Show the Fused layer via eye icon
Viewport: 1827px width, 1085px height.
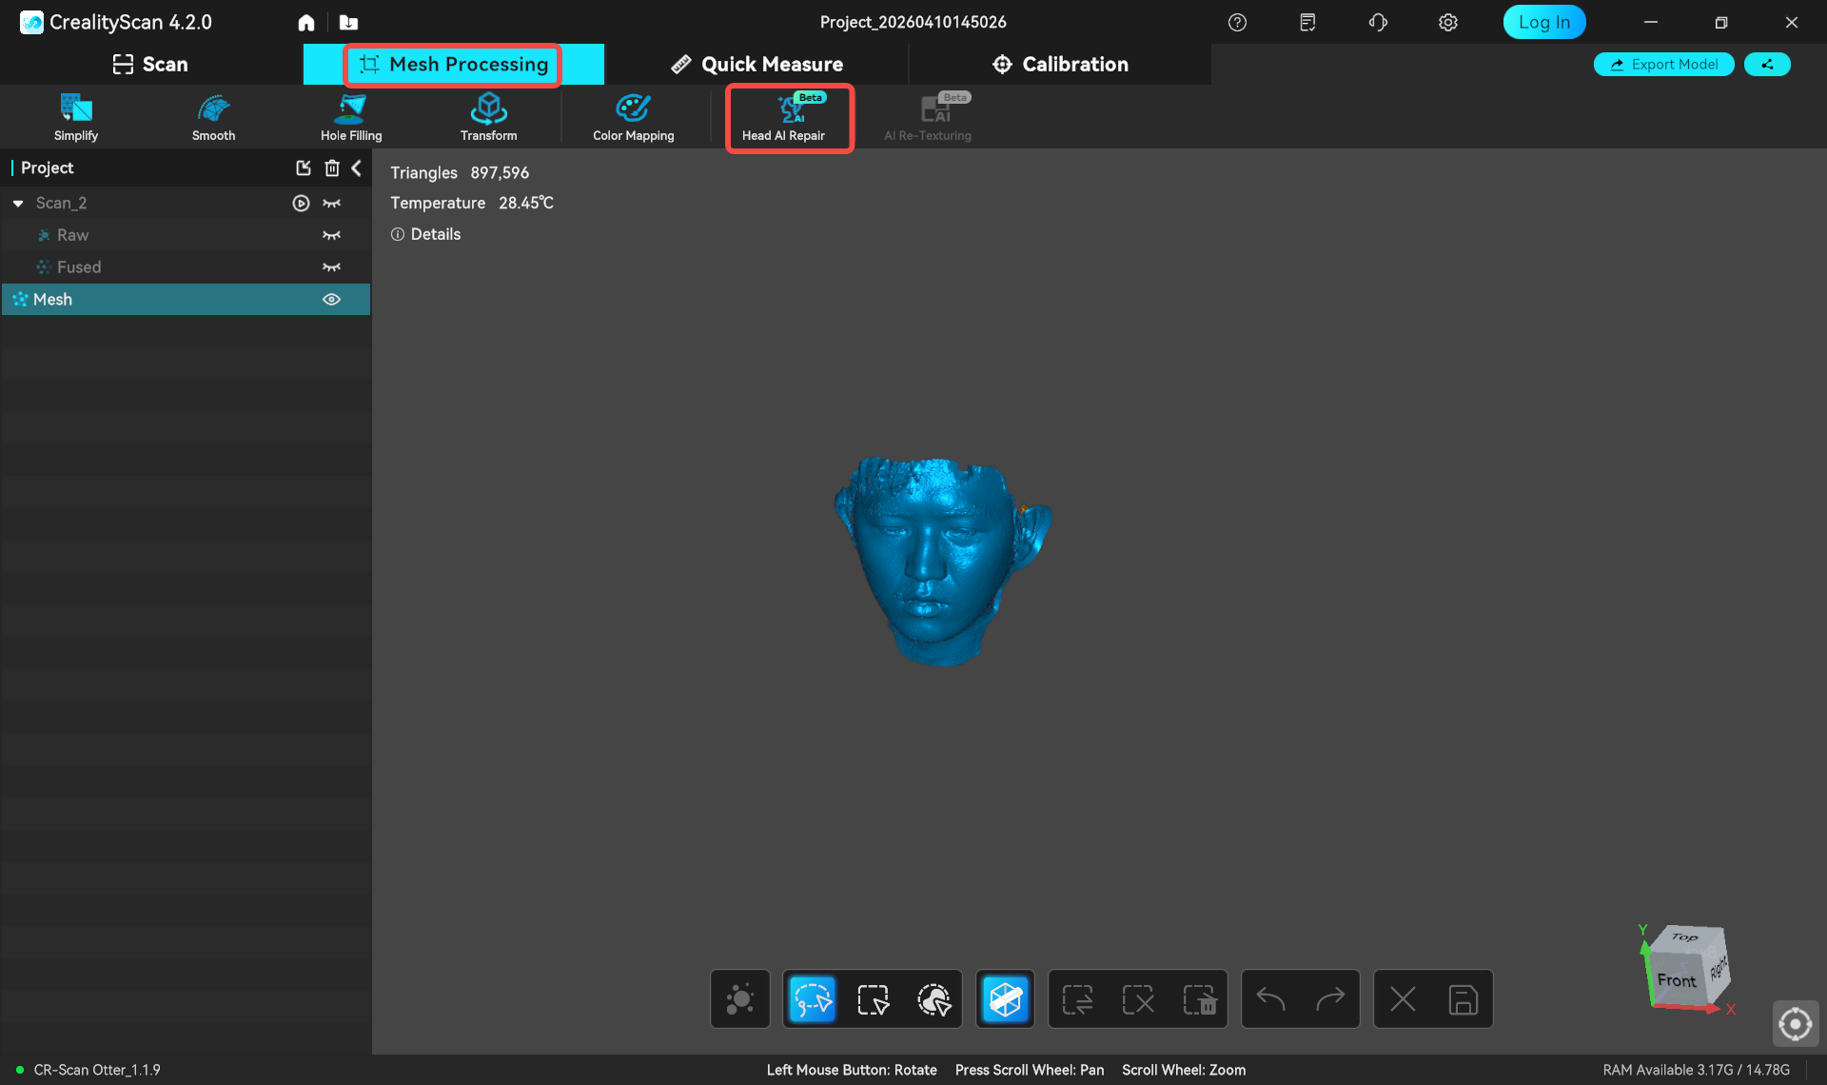(x=331, y=267)
